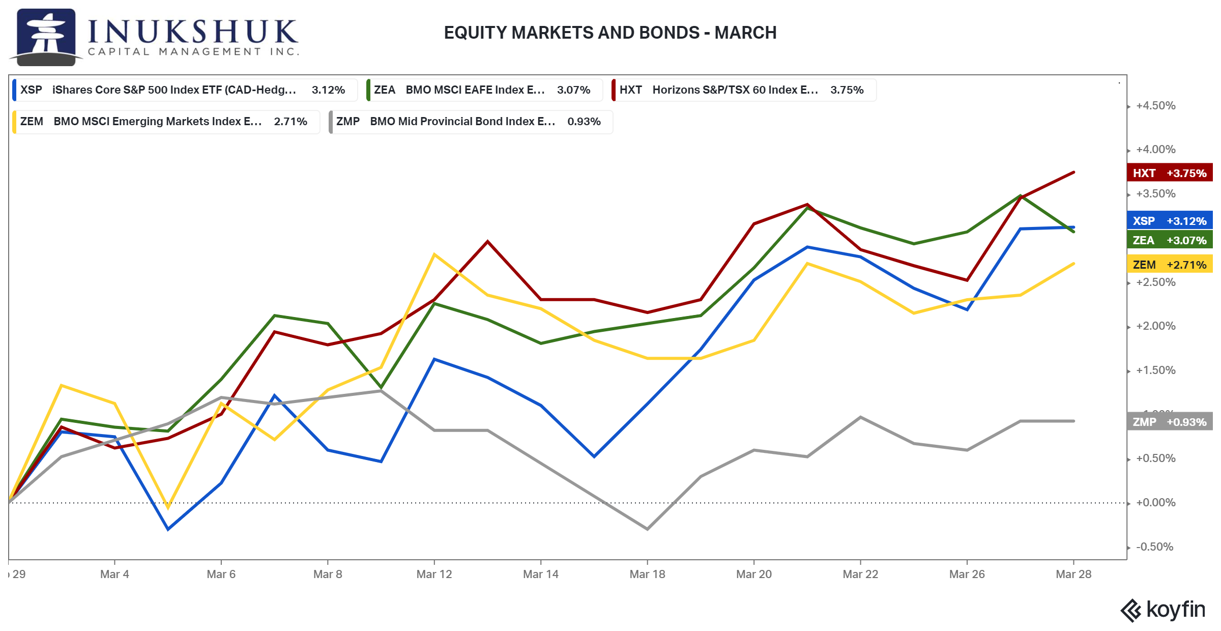
Task: Click the +1.50% y-axis label
Action: point(1156,370)
